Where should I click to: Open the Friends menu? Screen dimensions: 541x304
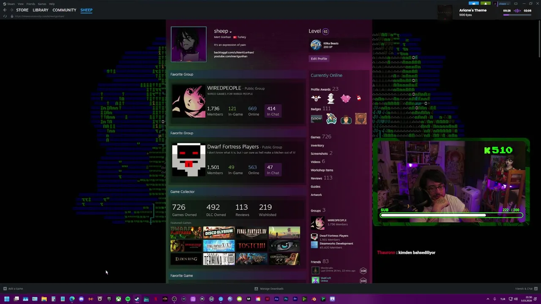click(31, 4)
